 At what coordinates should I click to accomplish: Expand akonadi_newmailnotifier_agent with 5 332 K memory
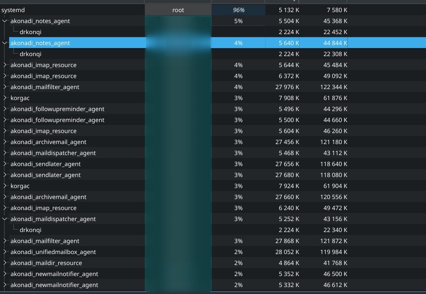coord(5,285)
